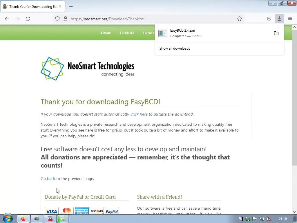
Task: Open the file explorer taskbar item
Action: click(x=63, y=219)
